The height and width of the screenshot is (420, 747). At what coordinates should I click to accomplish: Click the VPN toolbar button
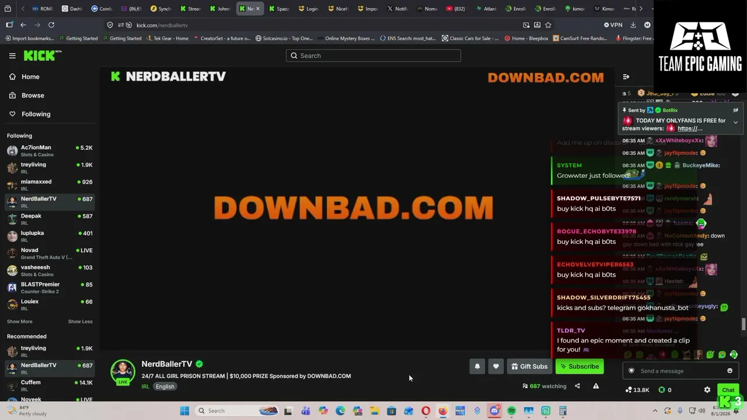pyautogui.click(x=613, y=25)
